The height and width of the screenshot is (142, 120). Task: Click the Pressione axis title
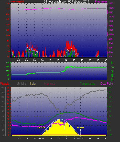[x=101, y=2]
